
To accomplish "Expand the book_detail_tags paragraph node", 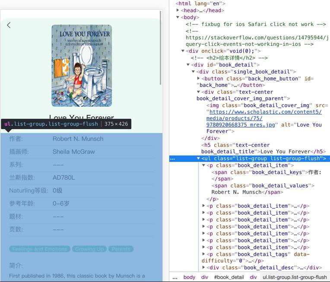I will pyautogui.click(x=203, y=254).
